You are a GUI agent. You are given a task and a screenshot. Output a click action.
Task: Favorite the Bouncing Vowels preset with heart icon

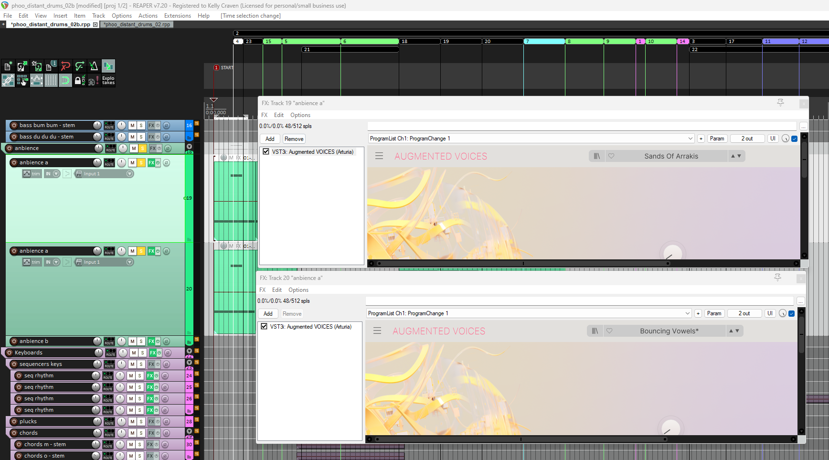click(x=609, y=331)
